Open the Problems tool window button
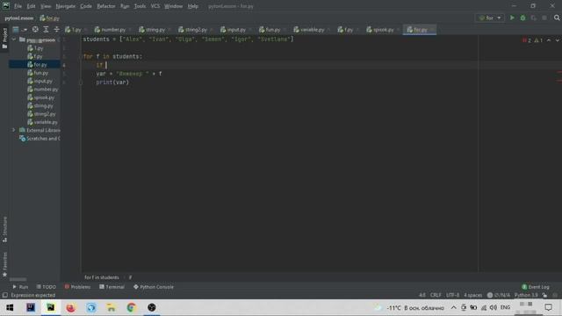This screenshot has height=316, width=562. coord(77,287)
